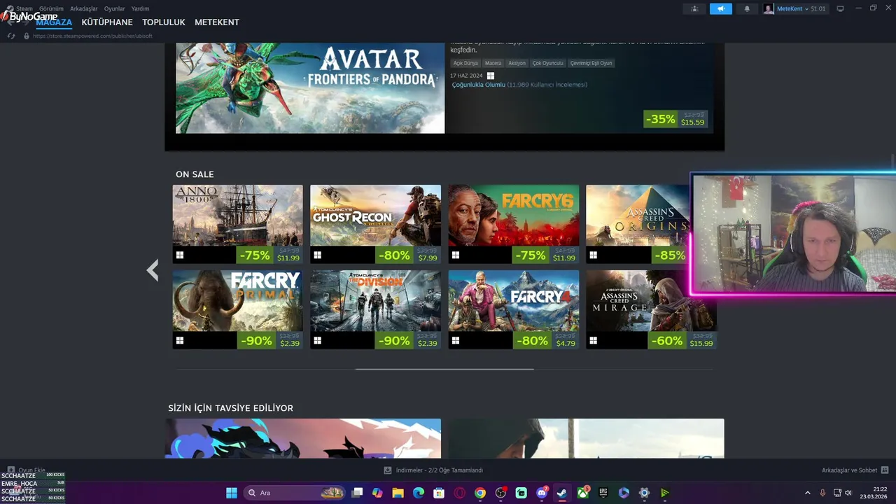Show hidden system tray icons chevron
Viewport: 896px width, 504px height.
click(807, 493)
